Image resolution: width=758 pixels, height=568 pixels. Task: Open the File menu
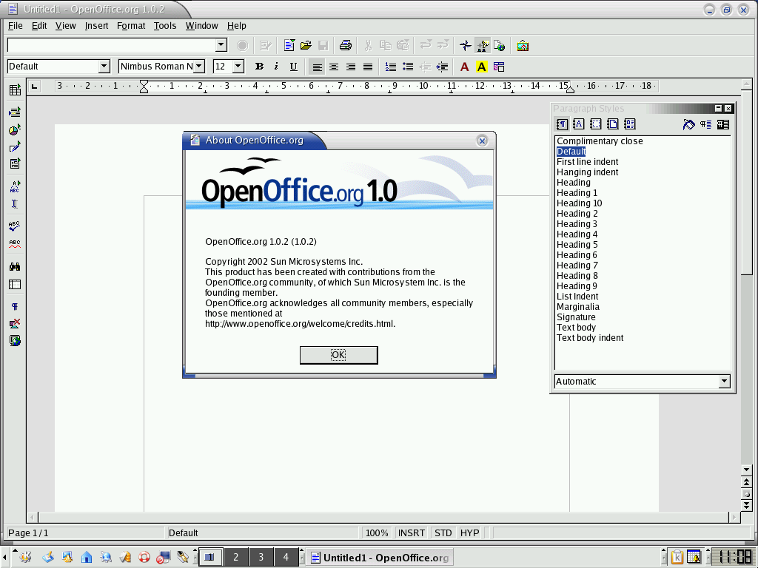tap(16, 26)
